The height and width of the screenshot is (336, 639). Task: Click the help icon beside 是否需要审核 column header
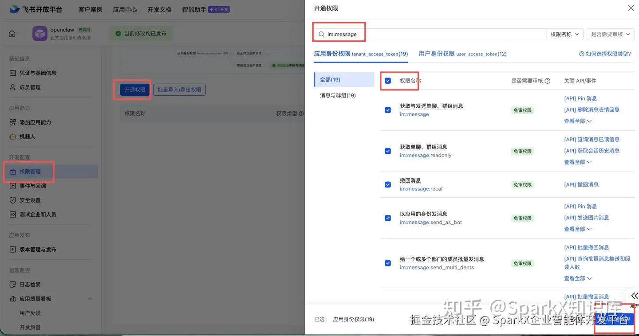(548, 81)
